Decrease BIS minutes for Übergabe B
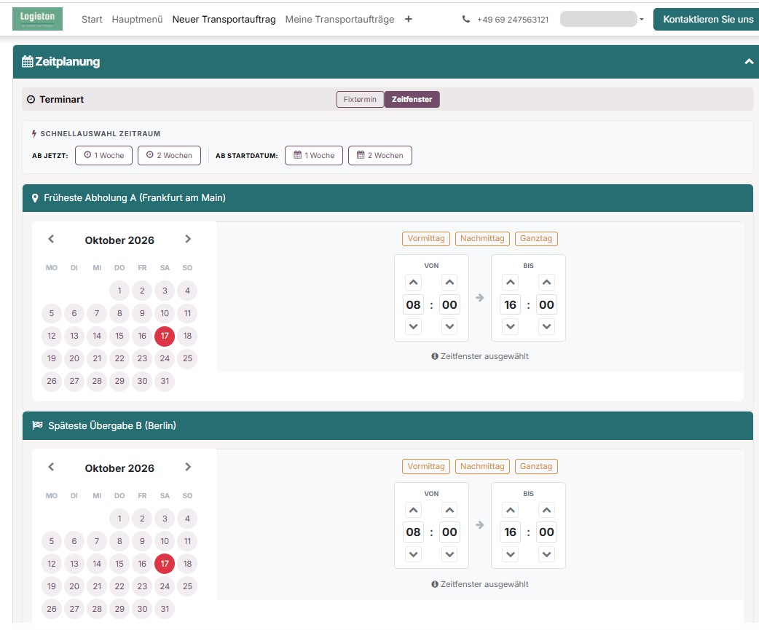 [x=546, y=554]
